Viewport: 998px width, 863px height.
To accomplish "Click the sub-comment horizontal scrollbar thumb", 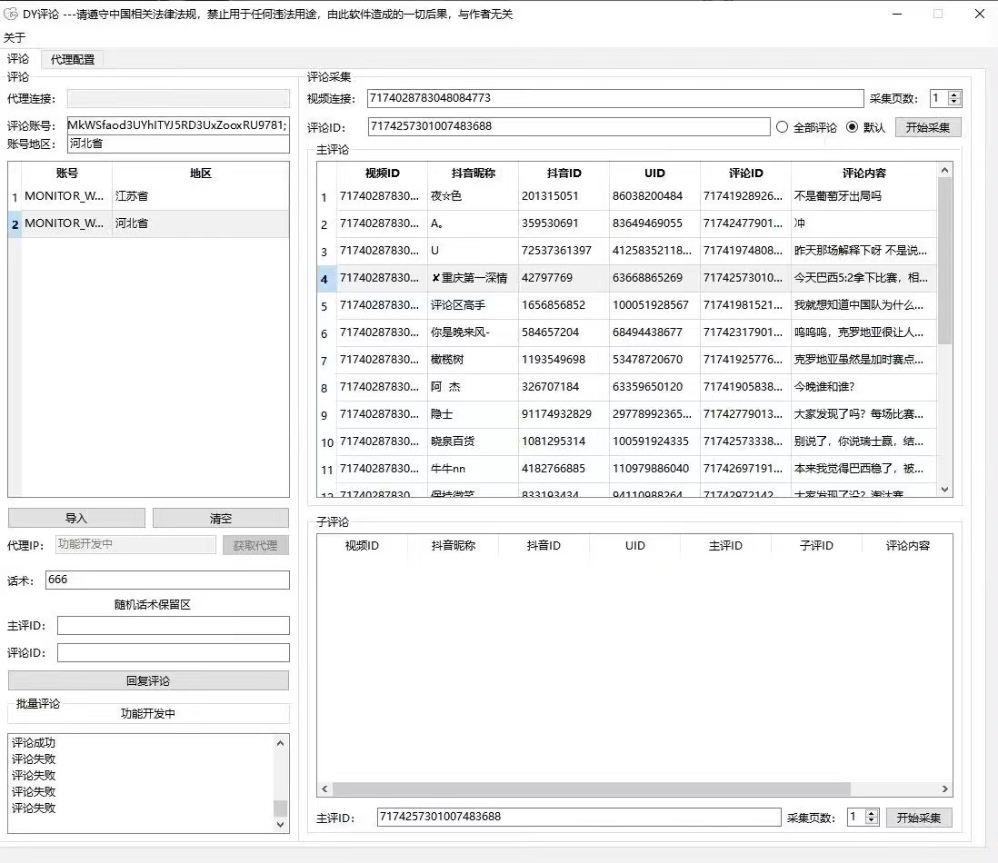I will pyautogui.click(x=592, y=789).
